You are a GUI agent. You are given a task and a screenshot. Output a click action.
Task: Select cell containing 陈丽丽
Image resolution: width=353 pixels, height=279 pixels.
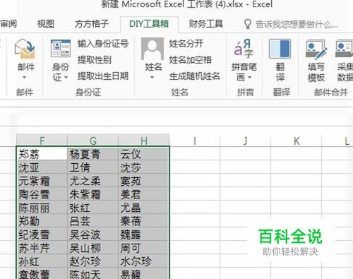42,208
